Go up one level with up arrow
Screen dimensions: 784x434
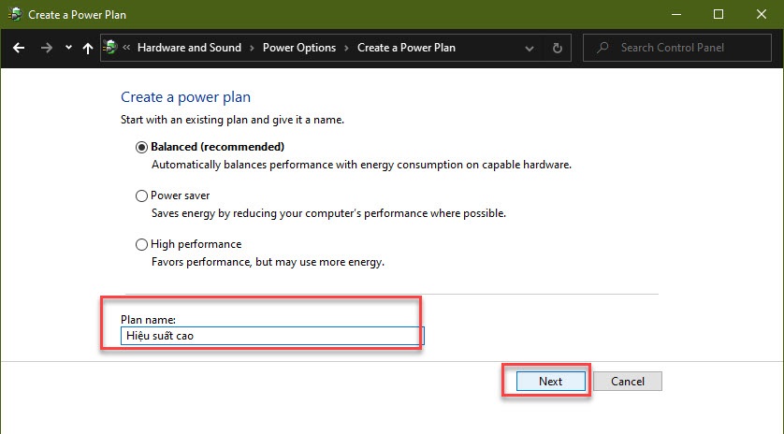coord(88,48)
